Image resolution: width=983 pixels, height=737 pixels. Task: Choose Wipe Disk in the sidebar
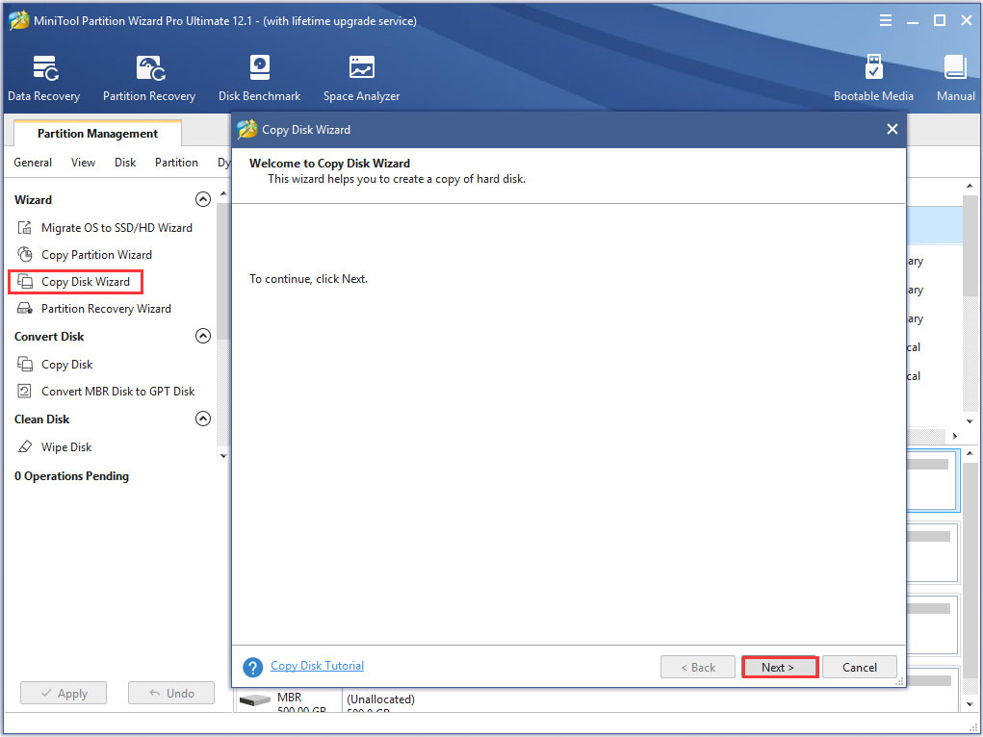pyautogui.click(x=66, y=447)
